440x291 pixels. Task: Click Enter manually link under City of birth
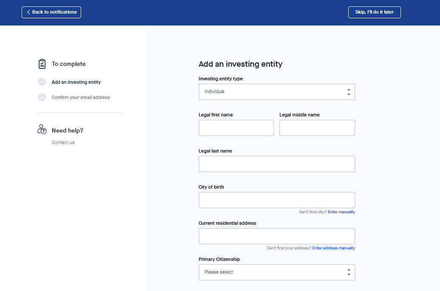tap(341, 212)
